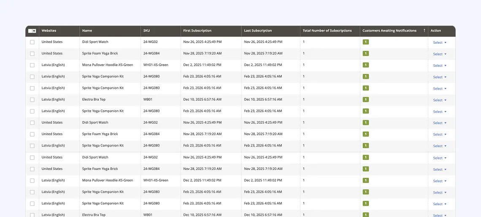Tick checkbox of first Sprite Yoga Companion Kit row
481x217 pixels.
coord(32,77)
